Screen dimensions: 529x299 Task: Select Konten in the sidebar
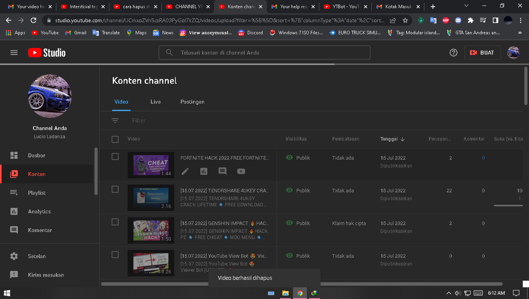pos(46,174)
